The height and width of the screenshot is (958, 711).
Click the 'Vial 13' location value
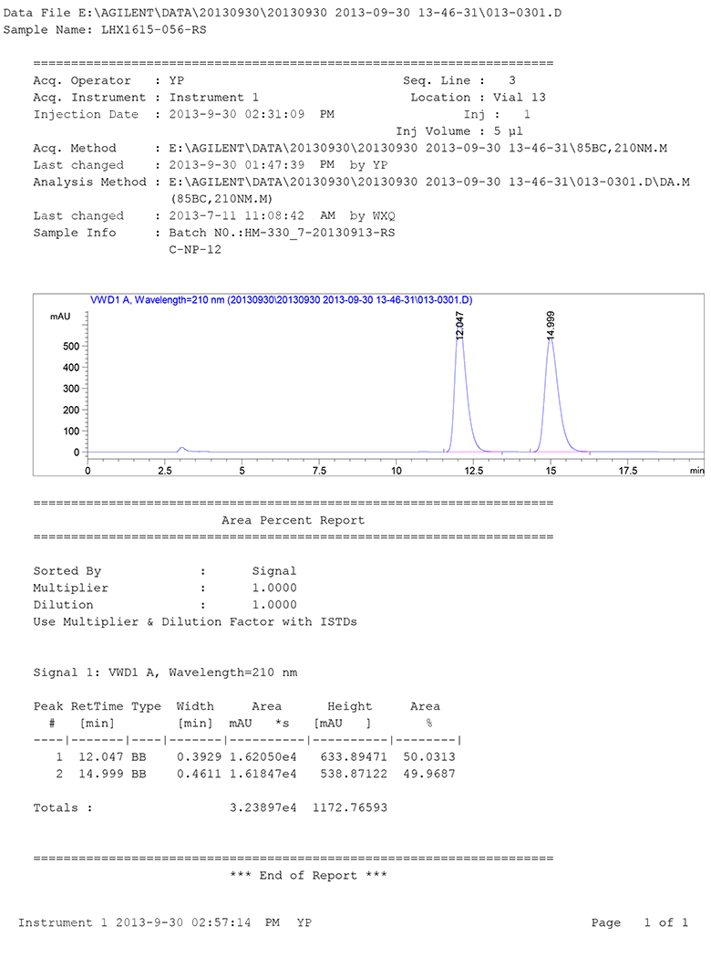[520, 97]
